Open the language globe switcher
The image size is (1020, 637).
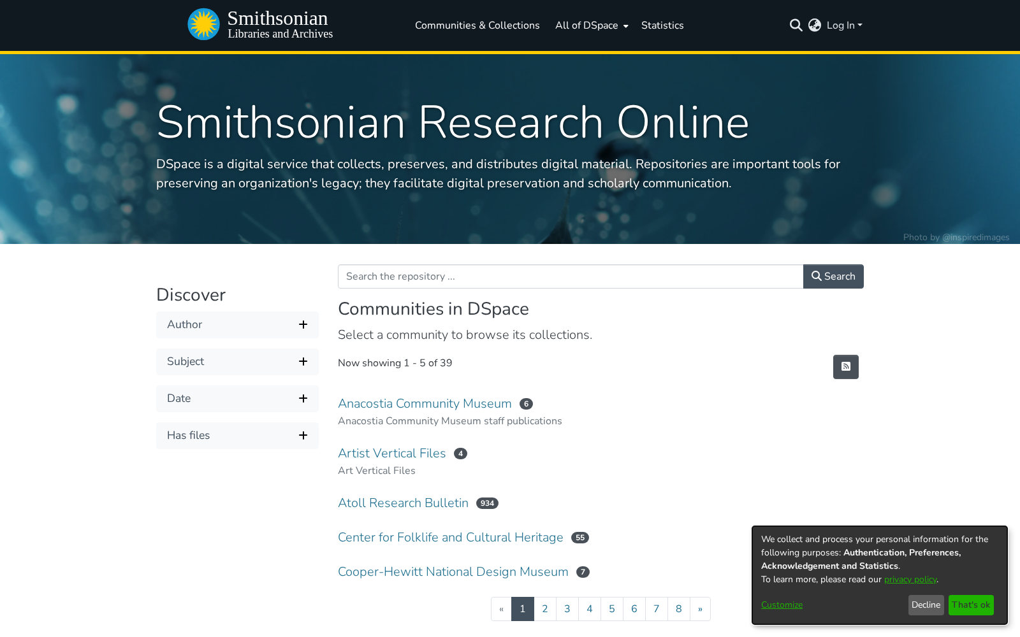[x=815, y=25]
